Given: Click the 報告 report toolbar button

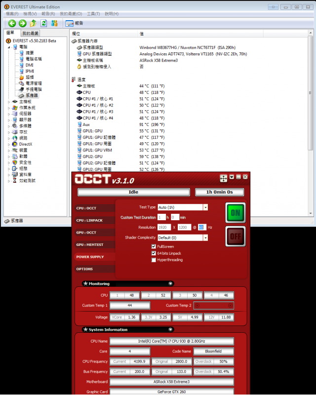Looking at the screenshot, I should pyautogui.click(x=75, y=23).
